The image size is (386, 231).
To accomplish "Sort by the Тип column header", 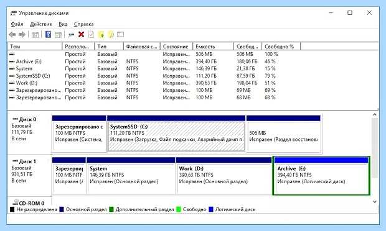I will pyautogui.click(x=109, y=47).
